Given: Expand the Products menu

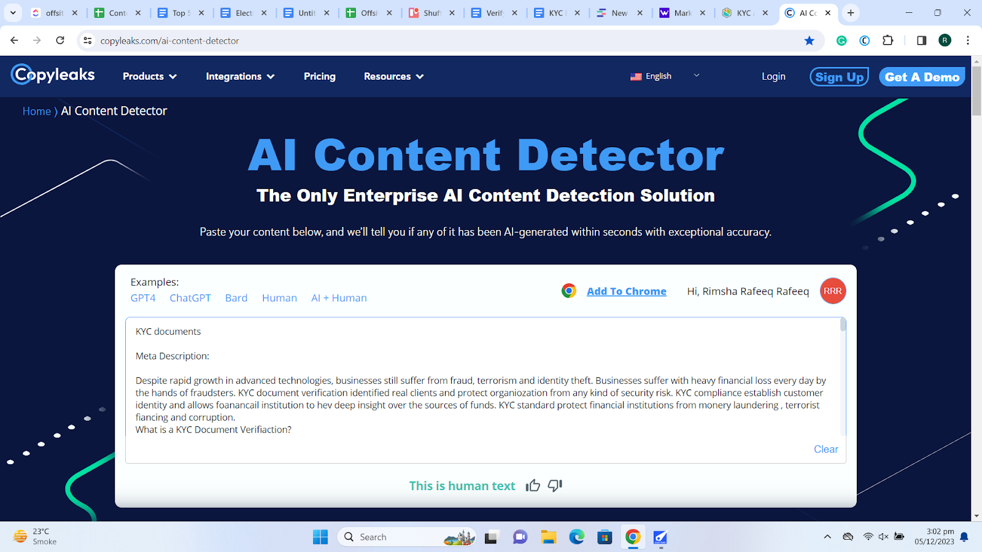Looking at the screenshot, I should (x=150, y=76).
